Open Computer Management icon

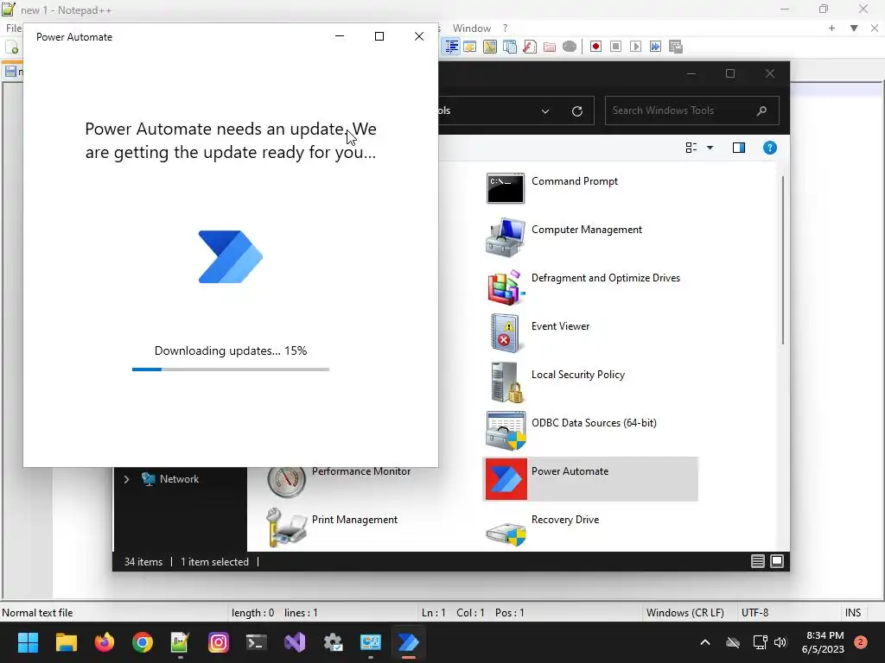pos(505,237)
